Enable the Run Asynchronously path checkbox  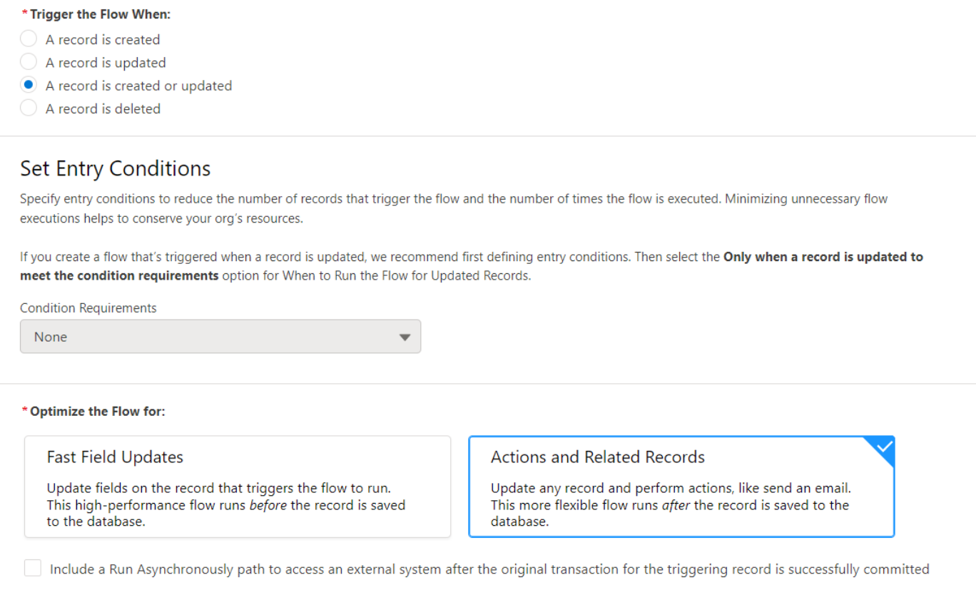pos(33,569)
